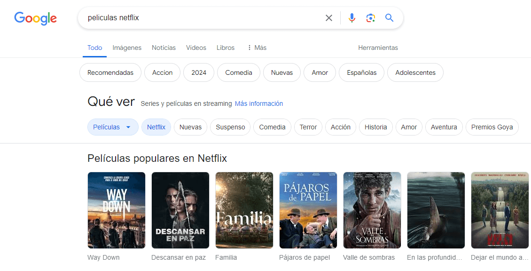The image size is (531, 271).
Task: Select the Recomendadas suggestion chip
Action: pos(110,72)
